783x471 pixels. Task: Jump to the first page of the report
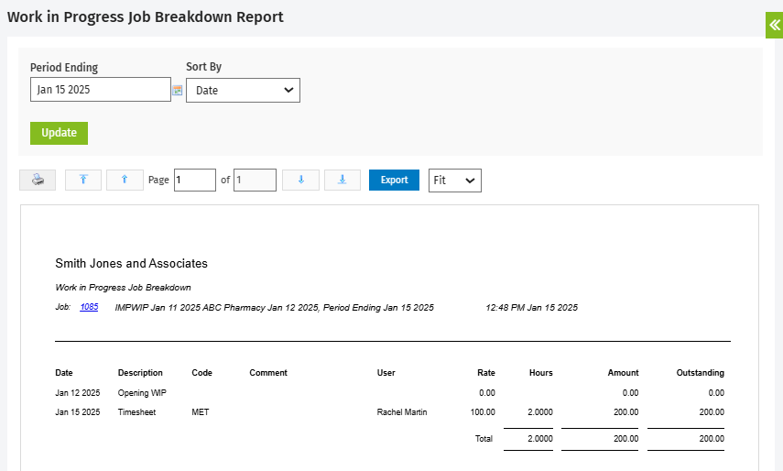point(83,180)
